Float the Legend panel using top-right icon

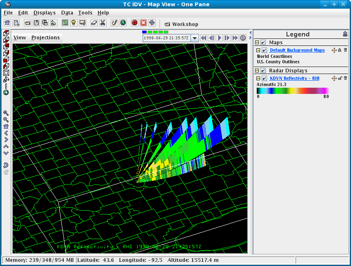[x=345, y=34]
